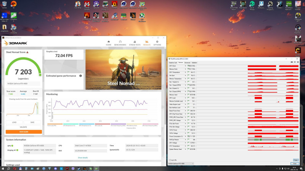
Task: Open the GPU-Z Advanced tab
Action: [x=187, y=63]
